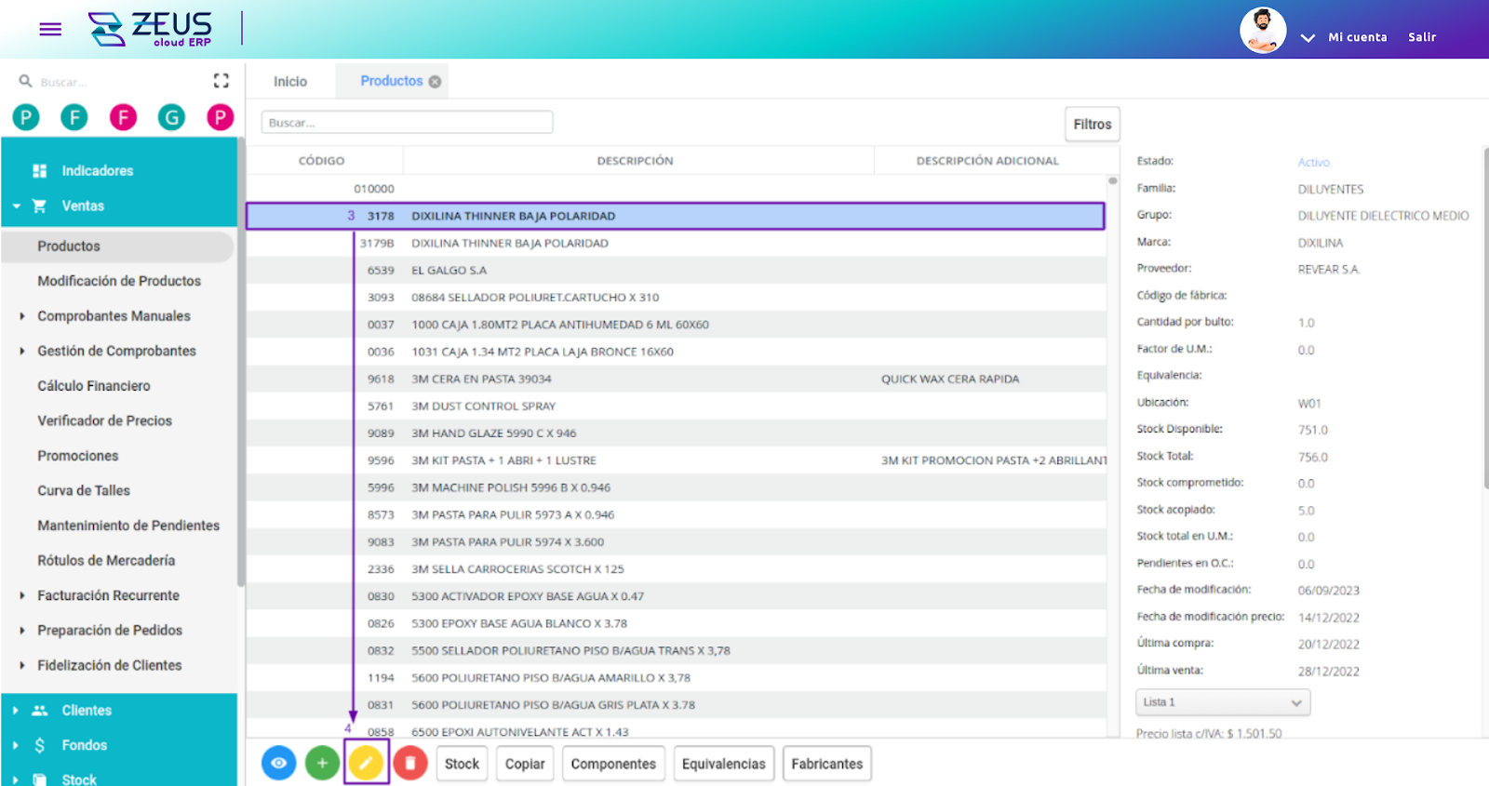
Task: Click the teal G shortcut circle
Action: [x=171, y=117]
